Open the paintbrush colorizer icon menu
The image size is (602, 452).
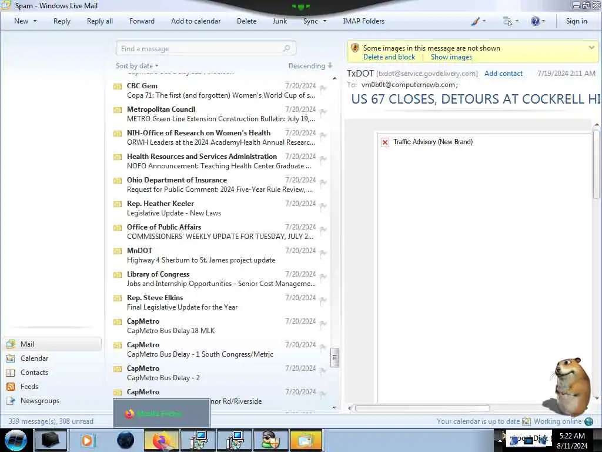click(x=478, y=21)
